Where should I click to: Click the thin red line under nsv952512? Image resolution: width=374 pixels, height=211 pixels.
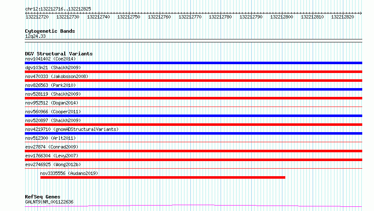tap(193, 107)
